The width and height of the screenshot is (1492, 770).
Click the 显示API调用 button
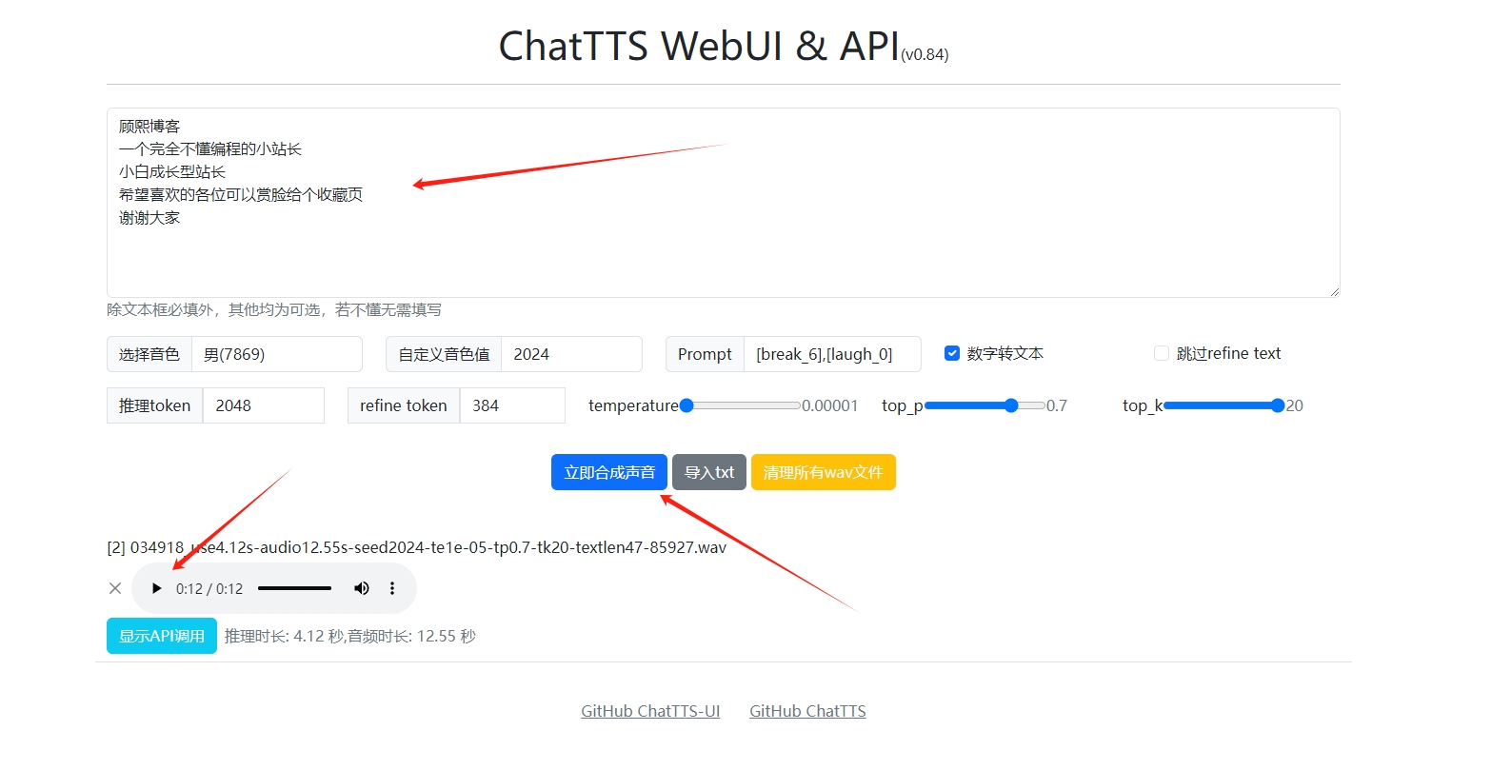pos(161,635)
